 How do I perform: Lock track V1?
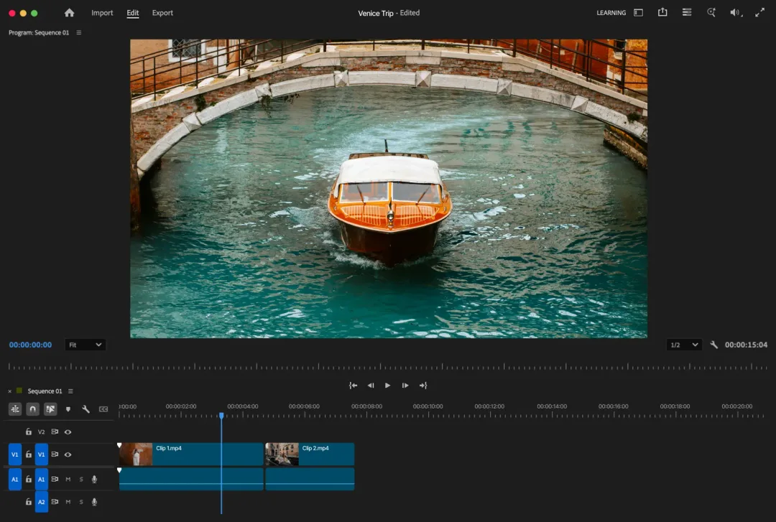tap(29, 455)
